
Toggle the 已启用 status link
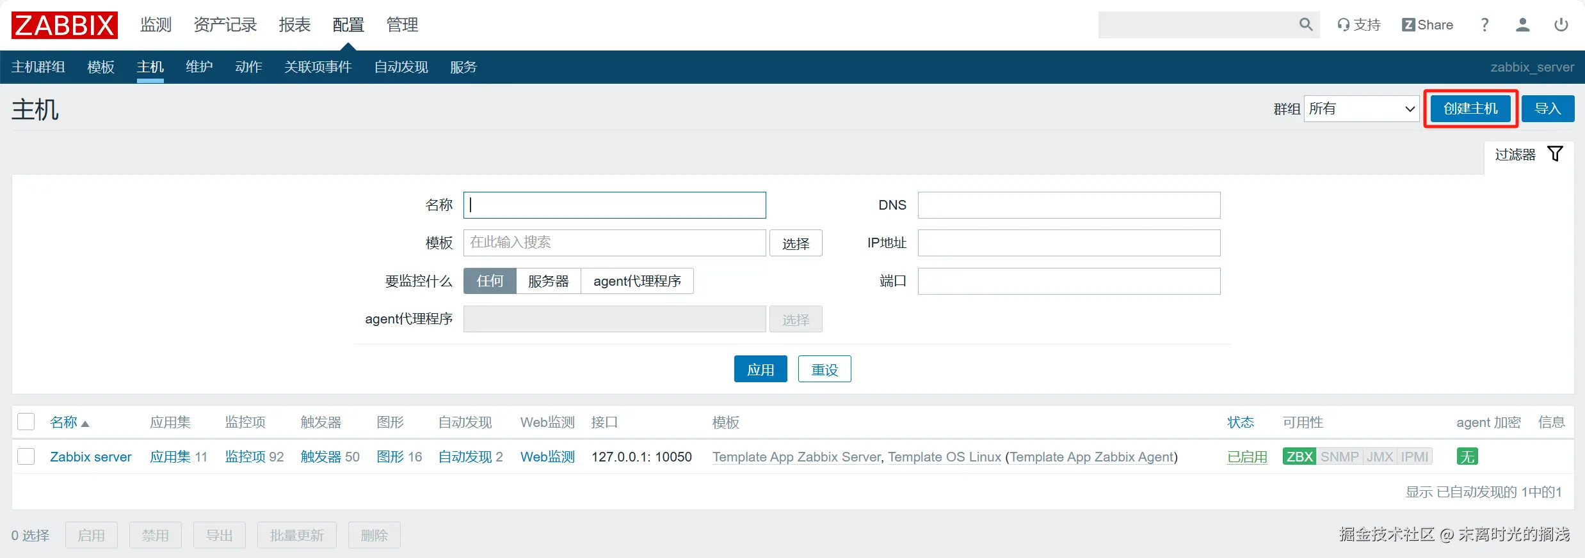[x=1247, y=456]
